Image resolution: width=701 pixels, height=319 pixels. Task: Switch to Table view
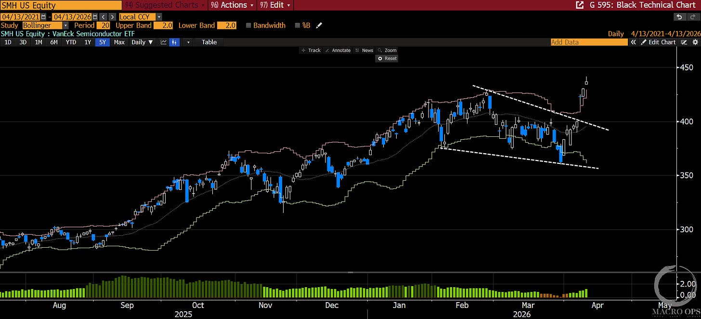click(x=209, y=42)
